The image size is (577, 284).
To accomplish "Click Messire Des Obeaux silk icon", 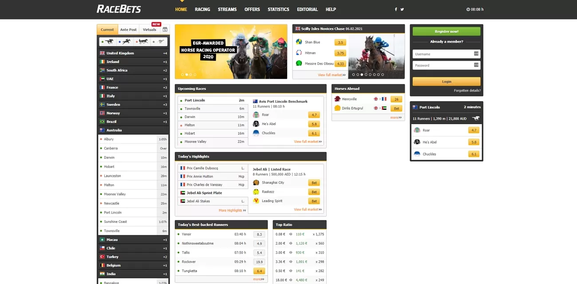I will pyautogui.click(x=299, y=63).
